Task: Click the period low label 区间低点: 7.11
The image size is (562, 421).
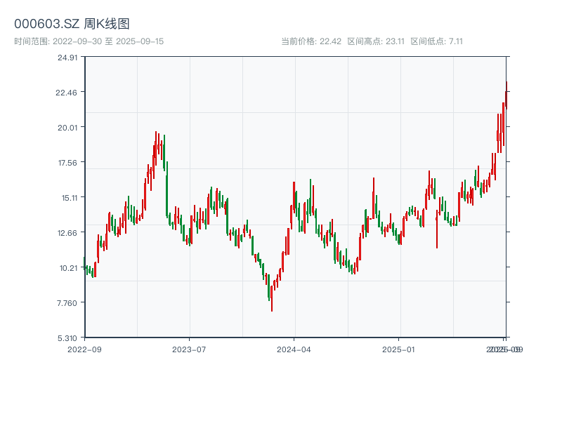Action: tap(436, 41)
